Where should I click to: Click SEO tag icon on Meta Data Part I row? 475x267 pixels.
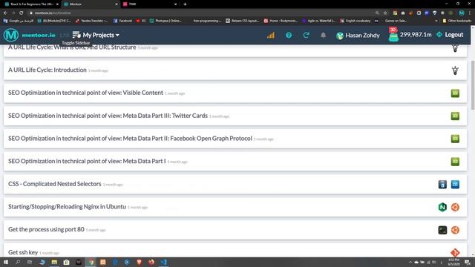tap(455, 162)
